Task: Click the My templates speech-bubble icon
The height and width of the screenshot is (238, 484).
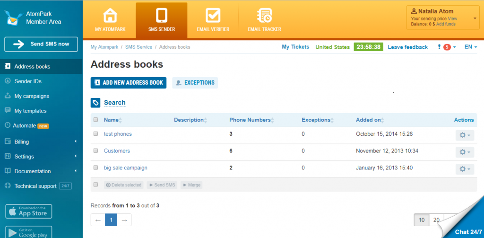Action: pyautogui.click(x=8, y=110)
